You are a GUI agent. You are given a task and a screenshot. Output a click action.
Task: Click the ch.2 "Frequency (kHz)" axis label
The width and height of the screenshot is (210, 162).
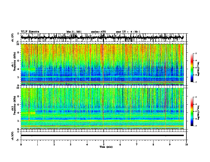pos(15,105)
